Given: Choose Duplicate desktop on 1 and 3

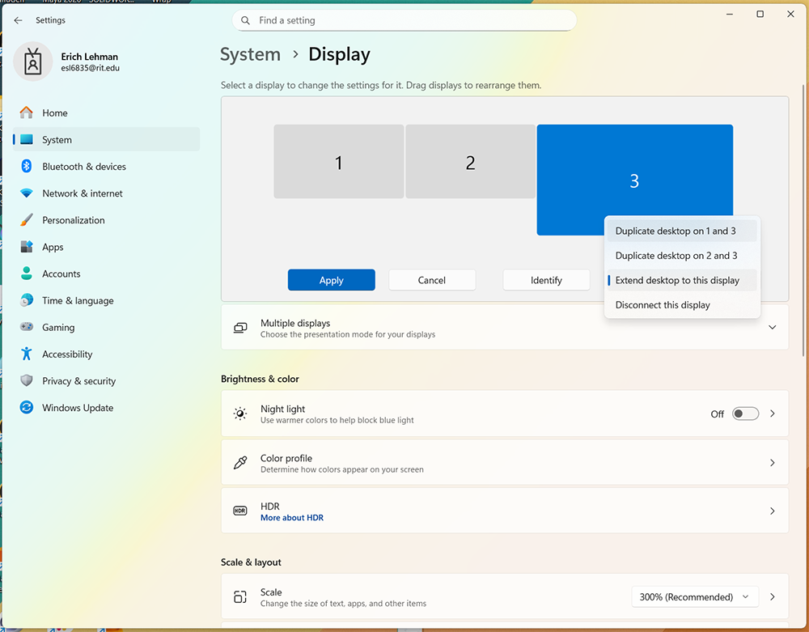Looking at the screenshot, I should click(676, 231).
